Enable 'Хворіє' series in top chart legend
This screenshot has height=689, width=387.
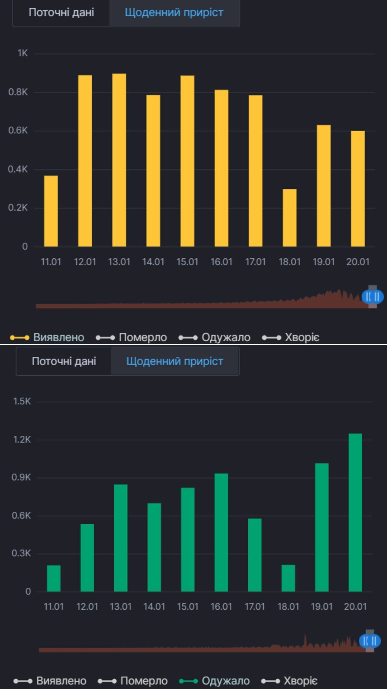291,337
